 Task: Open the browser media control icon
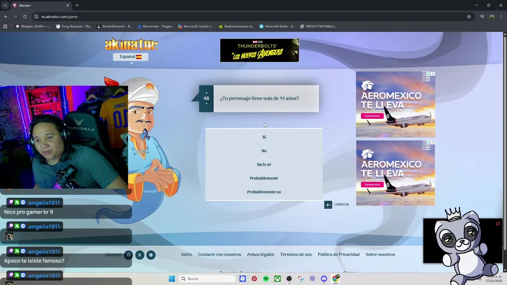pyautogui.click(x=482, y=17)
